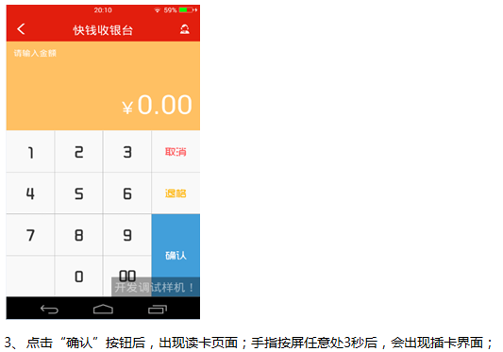Tap digit 2 on keypad
Image resolution: width=503 pixels, height=352 pixels.
[79, 152]
